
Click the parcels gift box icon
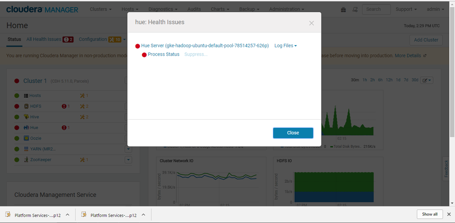click(343, 10)
